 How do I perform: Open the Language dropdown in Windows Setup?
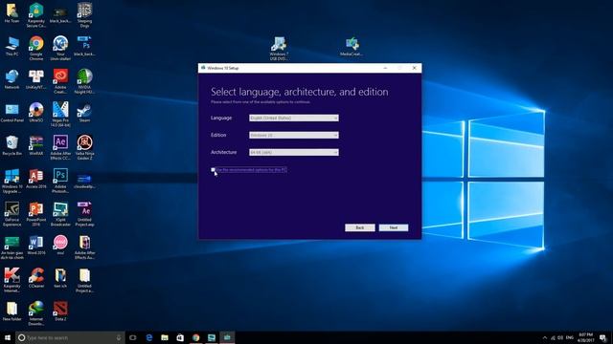coord(294,118)
